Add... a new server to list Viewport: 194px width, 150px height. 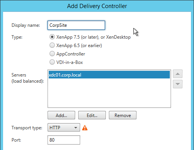61,115
